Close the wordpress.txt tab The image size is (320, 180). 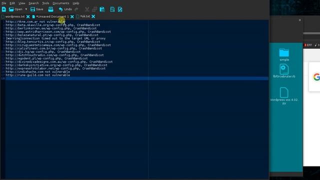[x=28, y=16]
